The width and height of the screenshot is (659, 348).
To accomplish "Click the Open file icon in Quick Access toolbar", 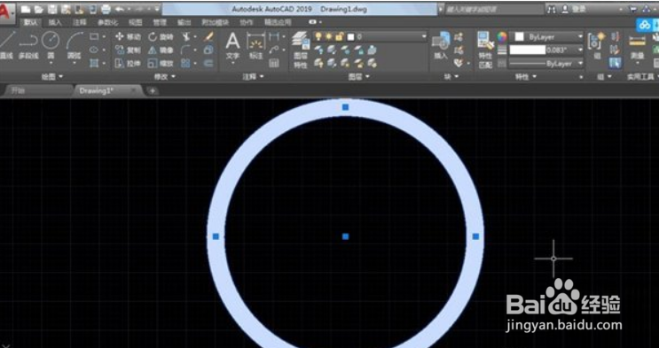I will coord(39,9).
